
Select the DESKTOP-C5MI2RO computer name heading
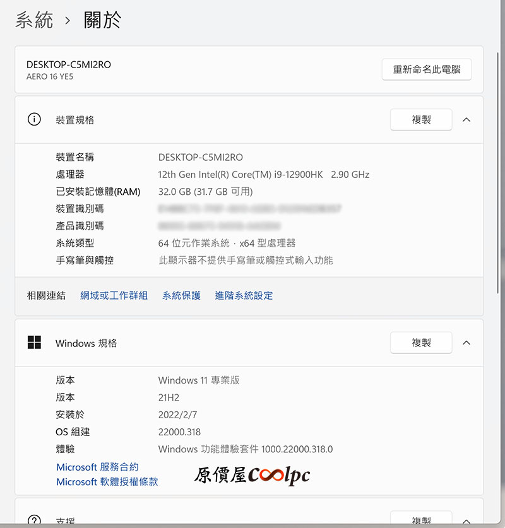69,64
